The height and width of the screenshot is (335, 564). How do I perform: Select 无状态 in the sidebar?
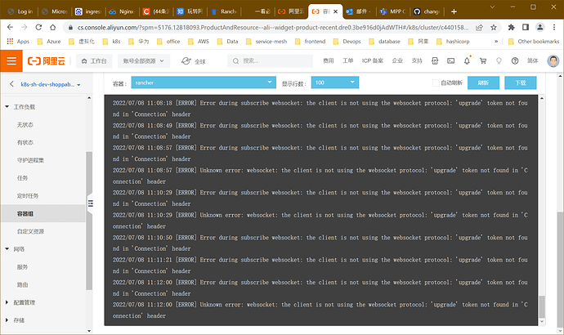[x=27, y=124]
